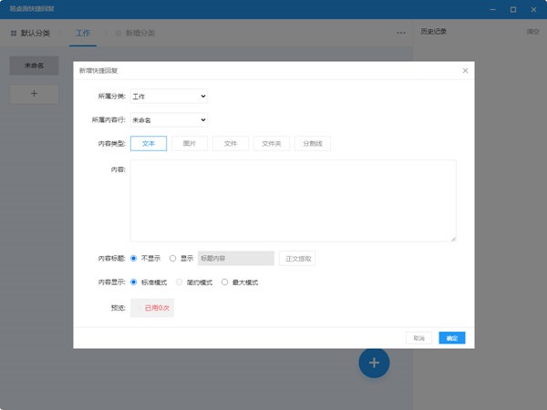Select the 文本 content type
547x410 pixels.
pyautogui.click(x=149, y=143)
